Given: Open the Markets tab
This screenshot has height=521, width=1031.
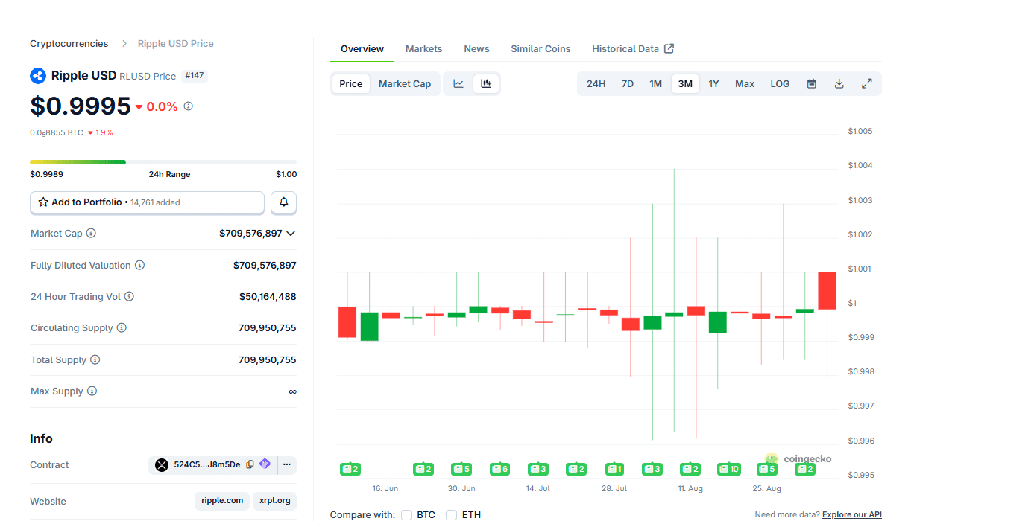Looking at the screenshot, I should pos(424,49).
